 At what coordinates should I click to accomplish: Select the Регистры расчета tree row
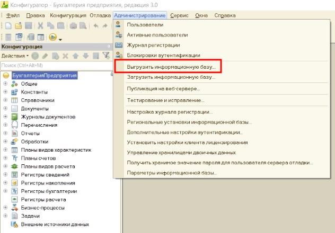pos(43,199)
